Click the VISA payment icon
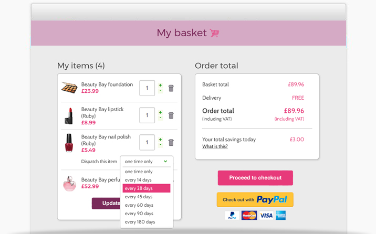The width and height of the screenshot is (376, 234). pos(266,215)
